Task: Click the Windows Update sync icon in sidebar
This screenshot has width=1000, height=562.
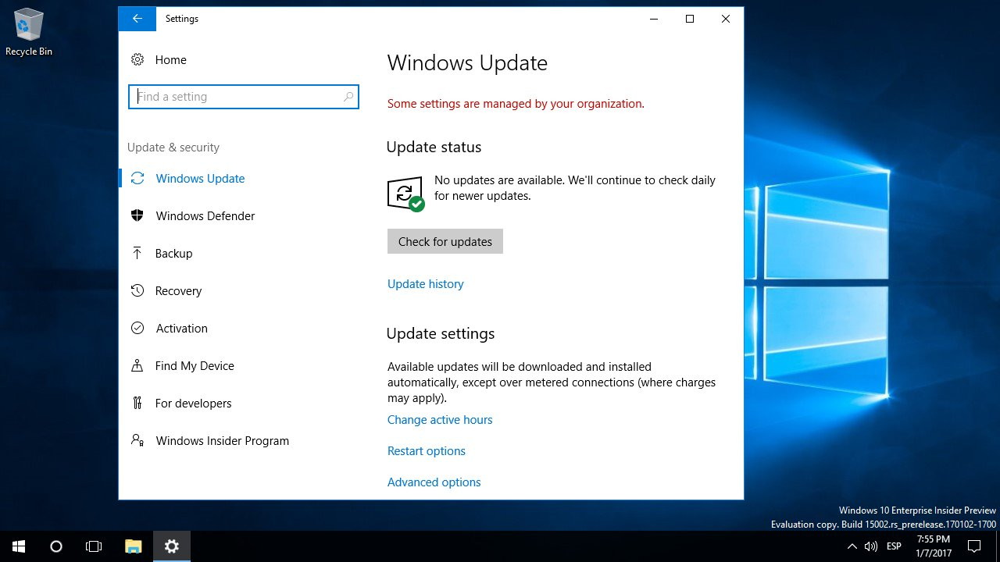Action: [137, 179]
